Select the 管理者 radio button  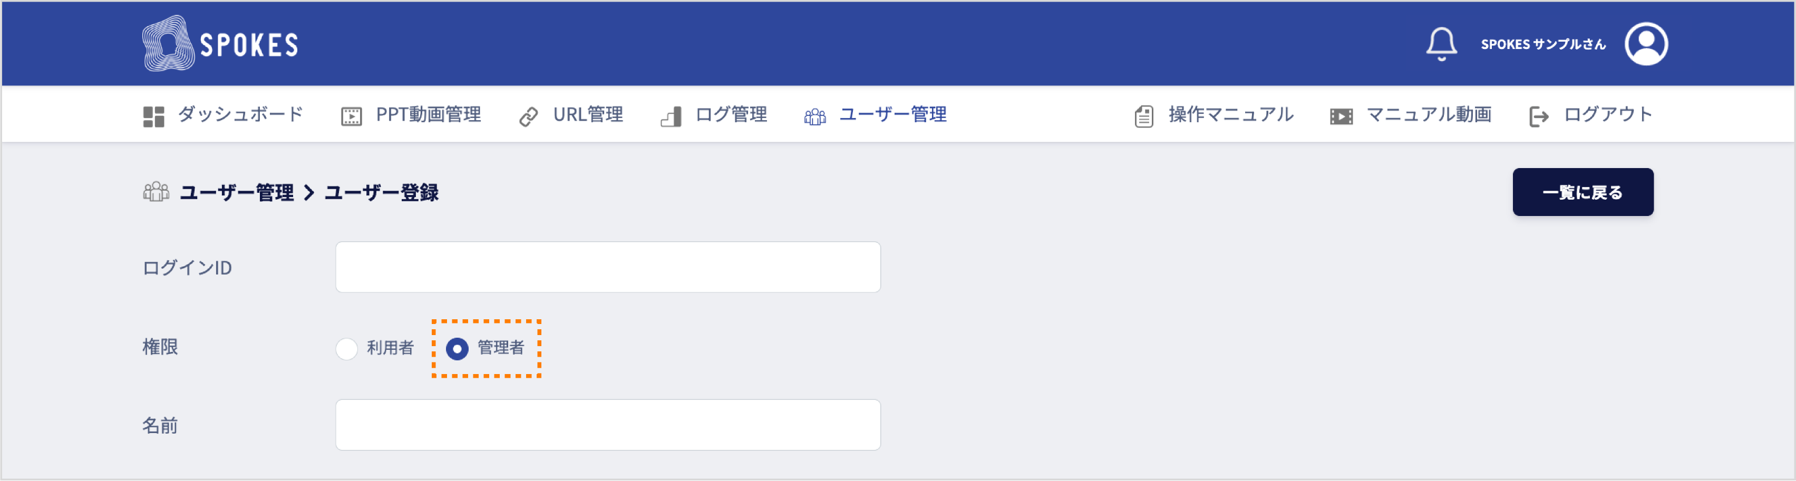457,349
